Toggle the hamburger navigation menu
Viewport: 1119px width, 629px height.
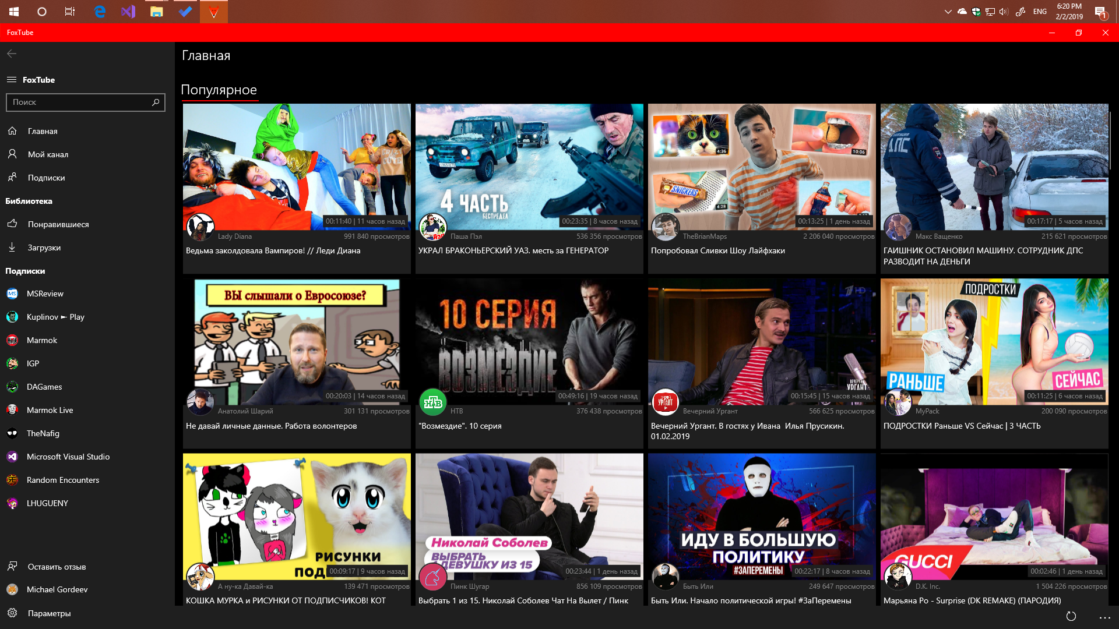(12, 80)
